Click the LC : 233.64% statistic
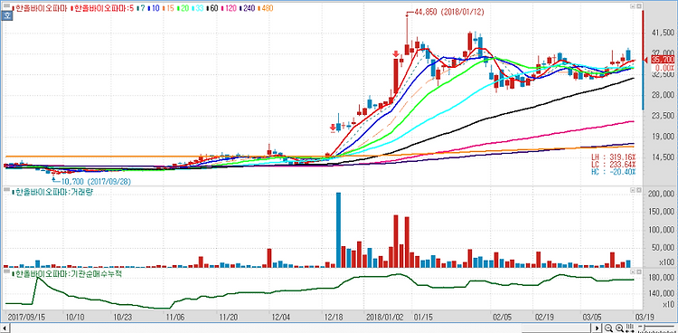The height and width of the screenshot is (333, 678). tap(613, 165)
